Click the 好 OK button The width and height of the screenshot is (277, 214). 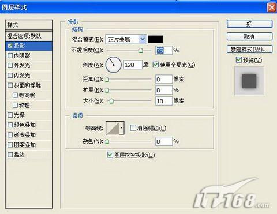[249, 24]
